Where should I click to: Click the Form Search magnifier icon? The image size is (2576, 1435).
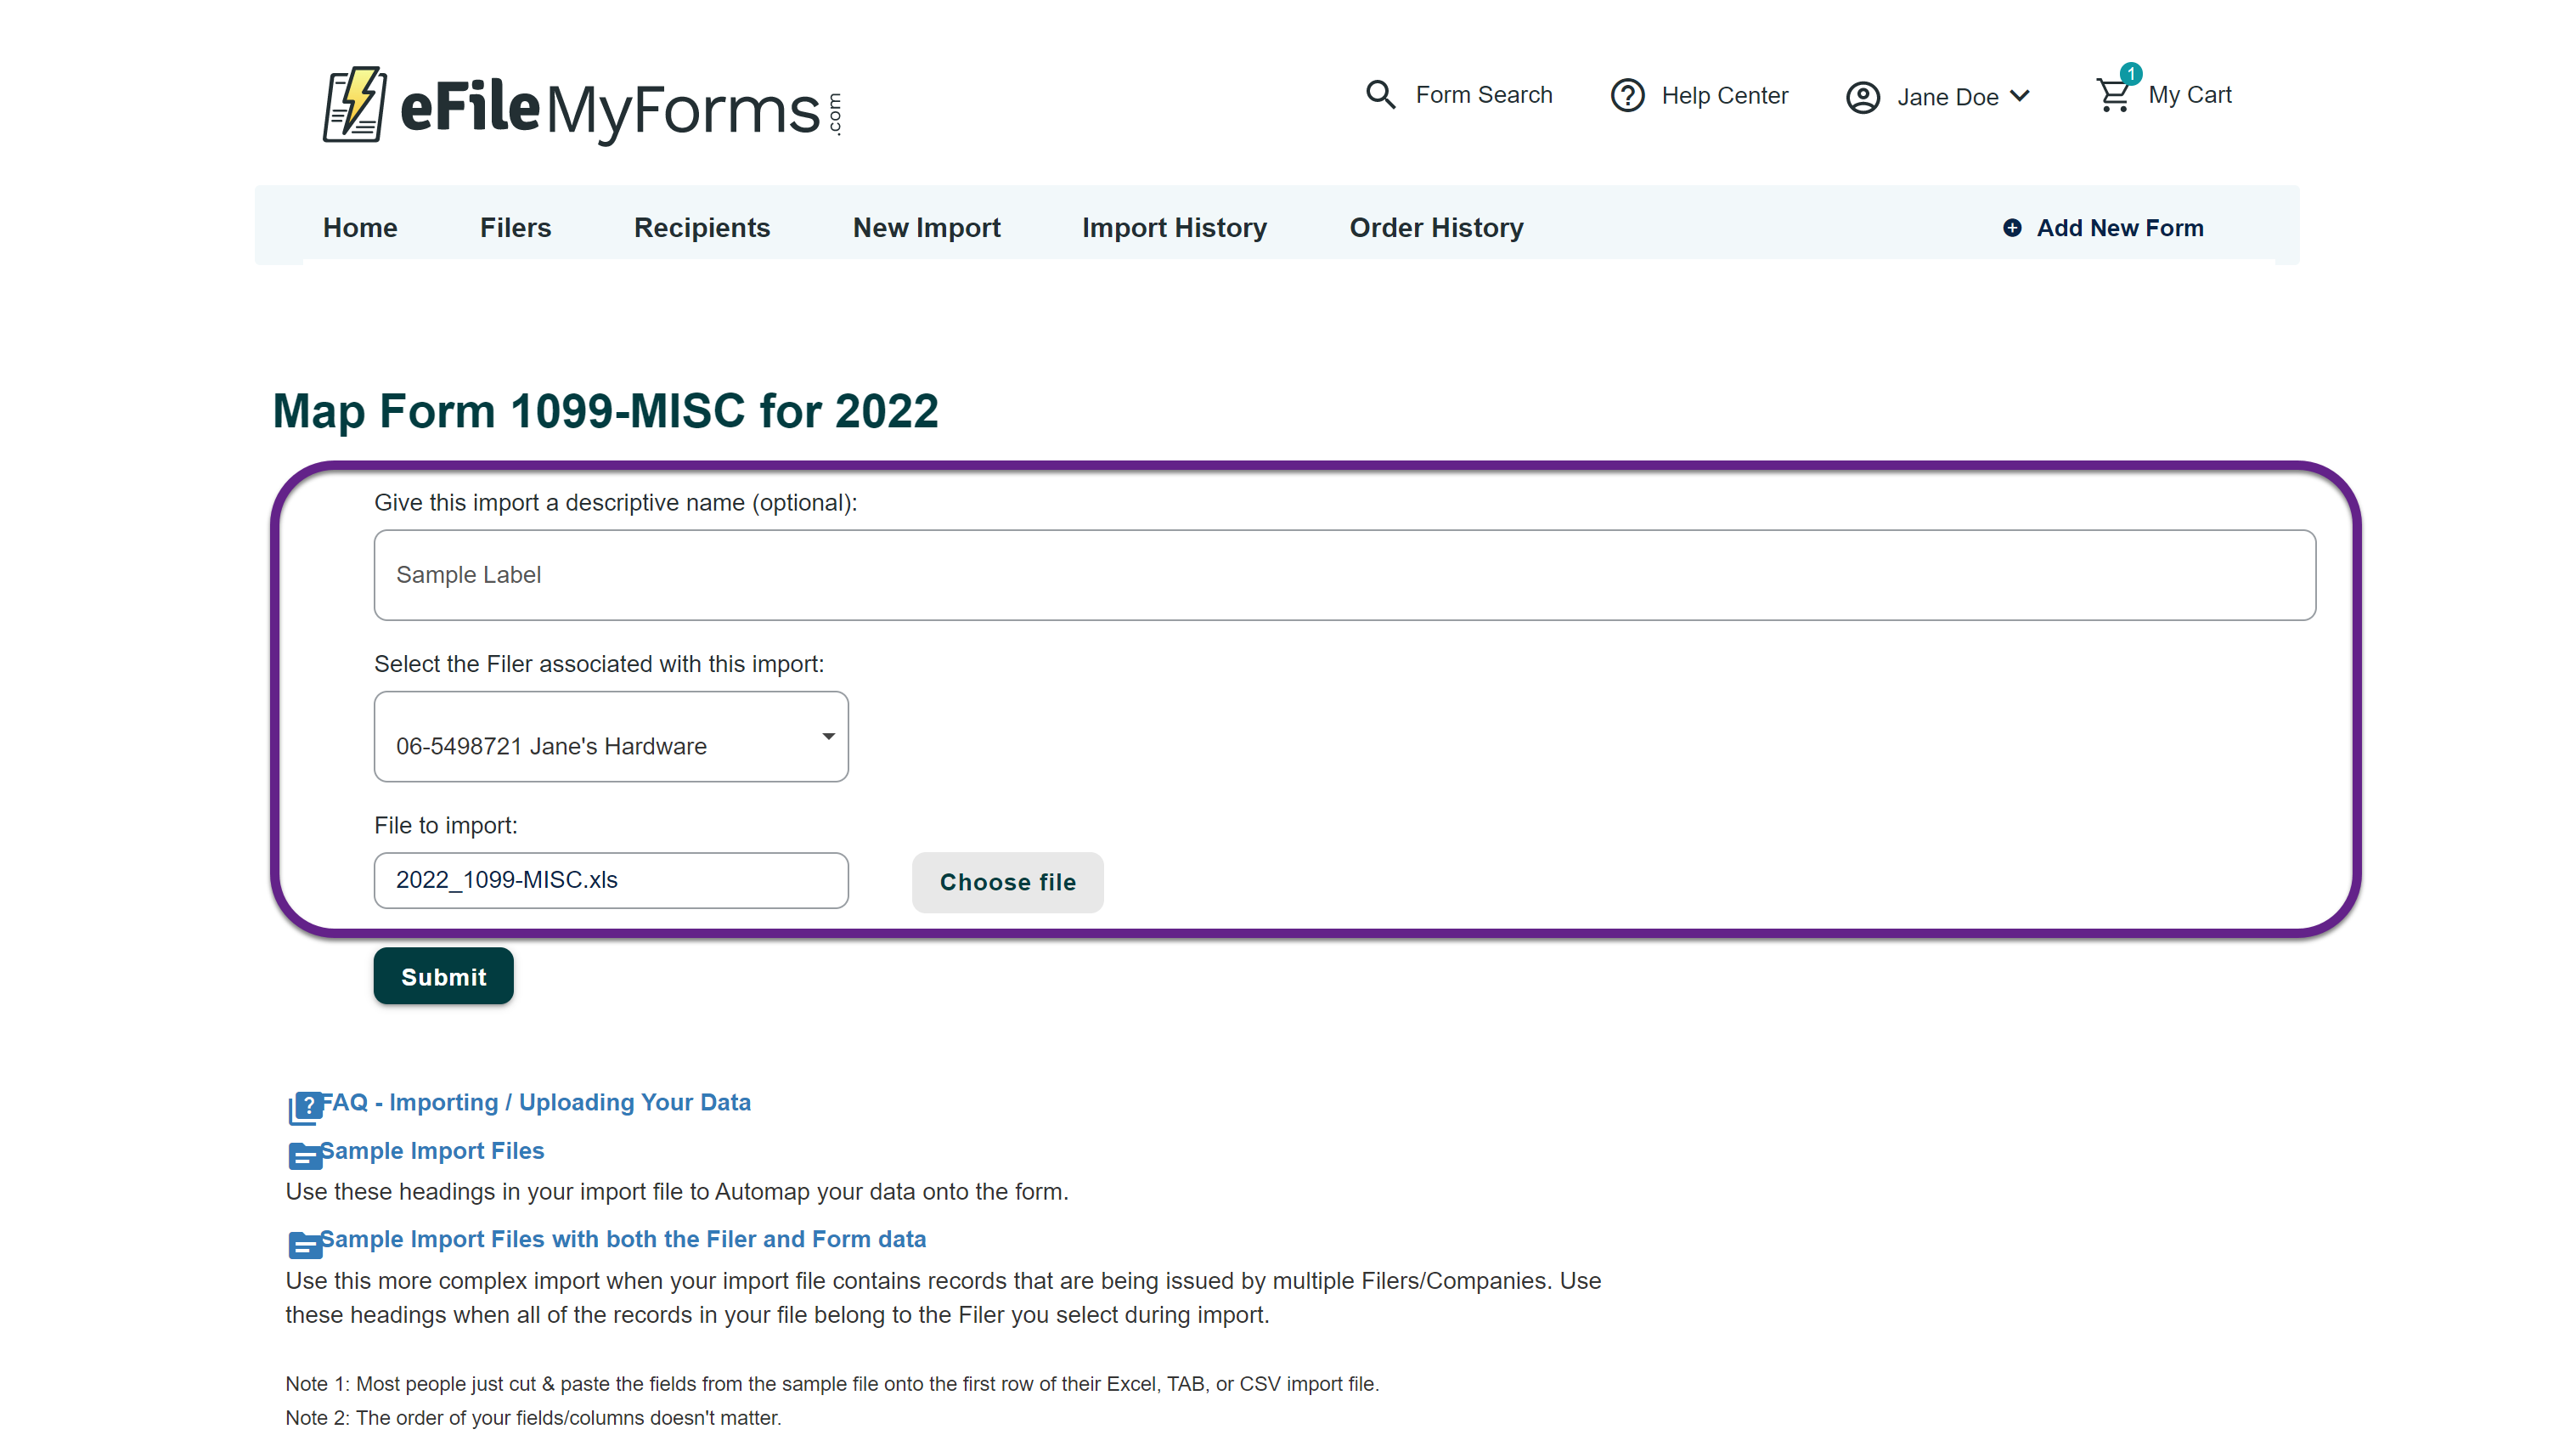pos(1380,95)
